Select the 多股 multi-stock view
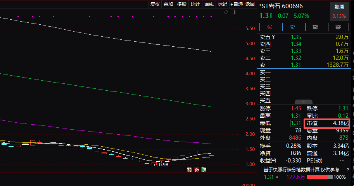 [182, 4]
